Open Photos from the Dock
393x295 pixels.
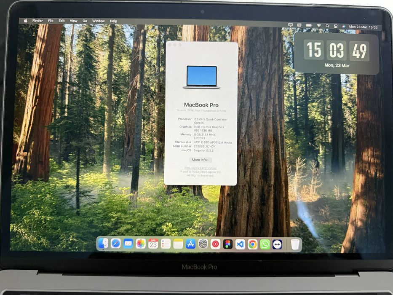click(141, 244)
